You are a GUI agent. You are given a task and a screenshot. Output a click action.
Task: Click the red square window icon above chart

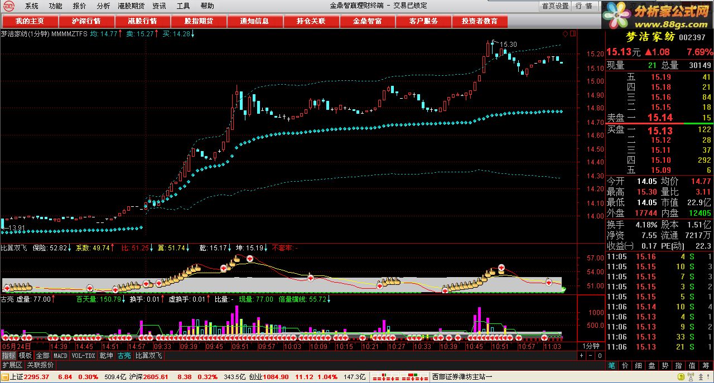click(572, 34)
